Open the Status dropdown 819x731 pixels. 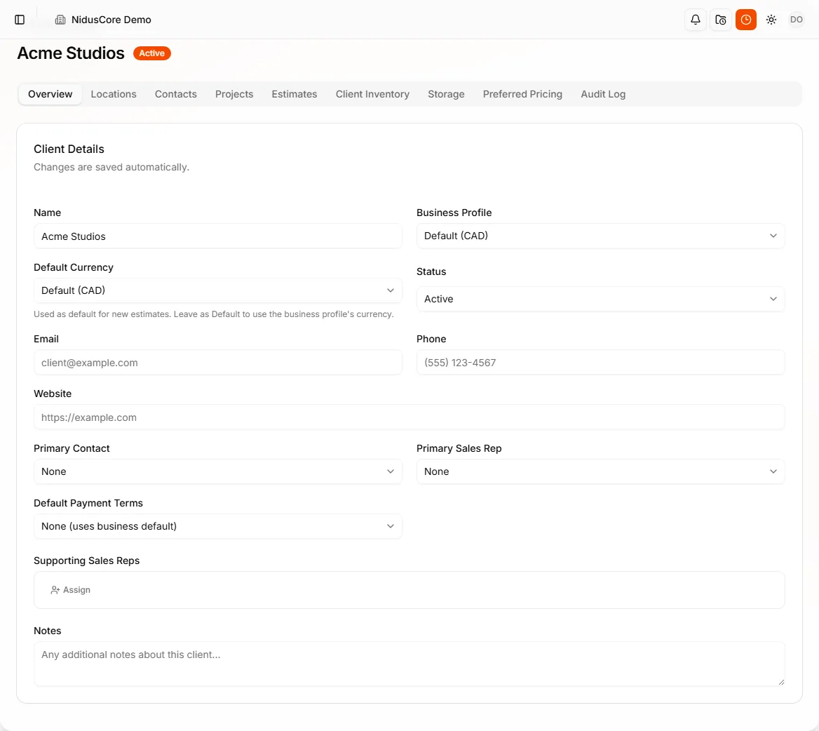tap(600, 299)
